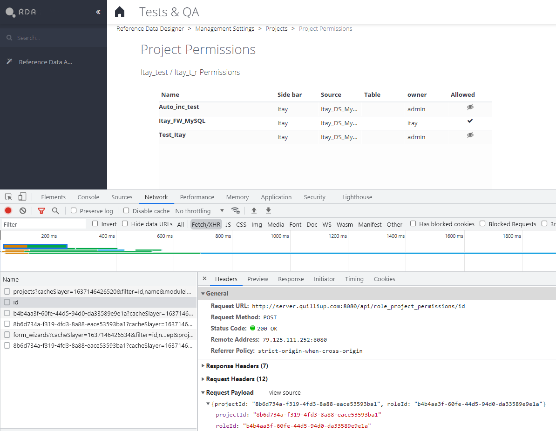The height and width of the screenshot is (431, 556).
Task: Collapse the payload JSON object
Action: [208, 404]
